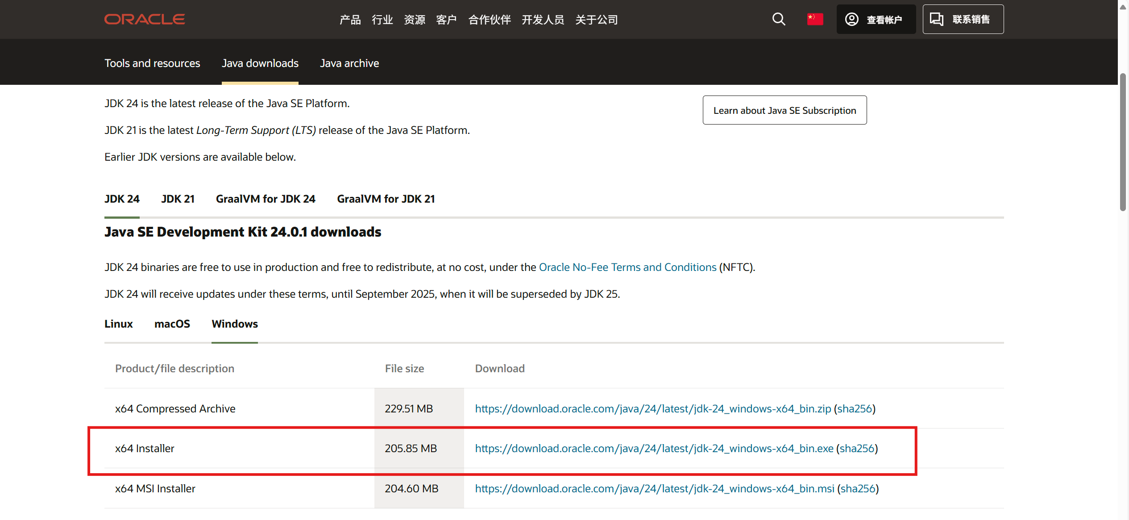
Task: Switch to the GraalVM for JDK 21 tab
Action: 386,199
